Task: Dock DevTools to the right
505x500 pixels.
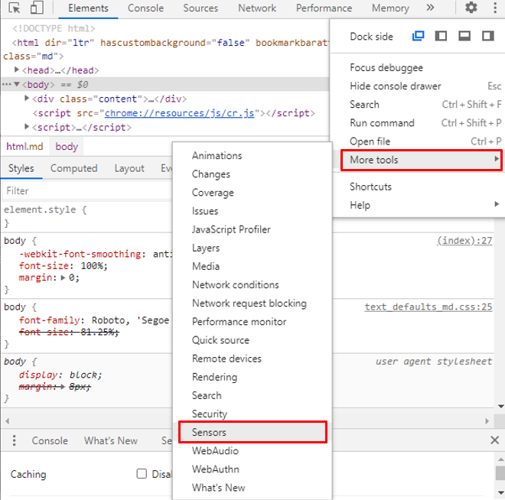Action: coord(488,36)
